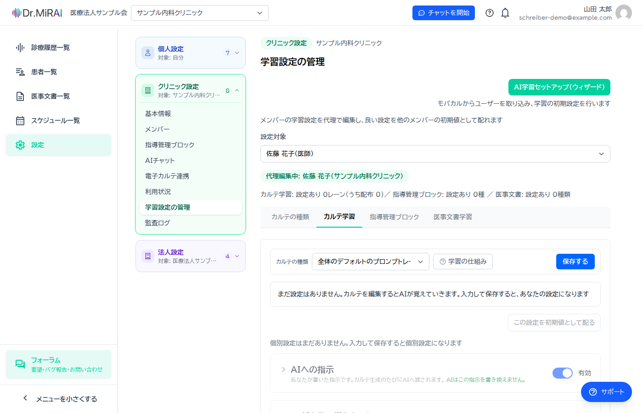Open メンバー in clinic settings
This screenshot has width=643, height=413.
(191, 129)
